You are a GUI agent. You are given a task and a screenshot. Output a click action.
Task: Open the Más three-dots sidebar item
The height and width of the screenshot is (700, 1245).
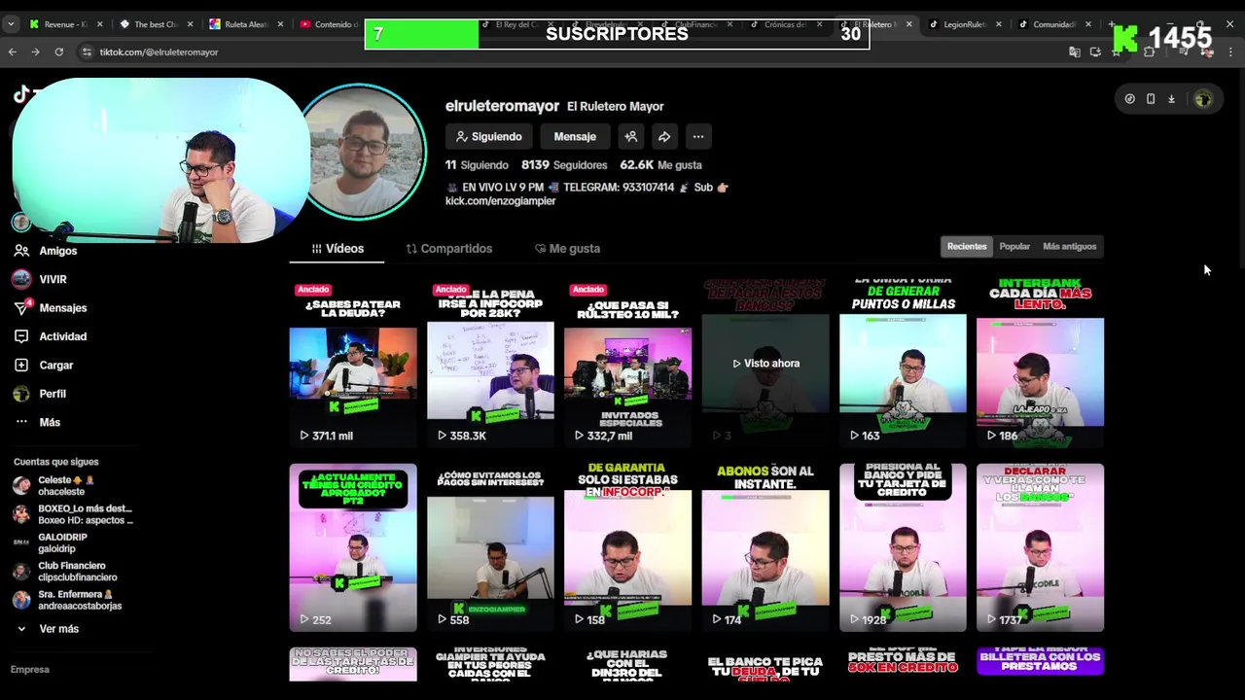pyautogui.click(x=37, y=422)
